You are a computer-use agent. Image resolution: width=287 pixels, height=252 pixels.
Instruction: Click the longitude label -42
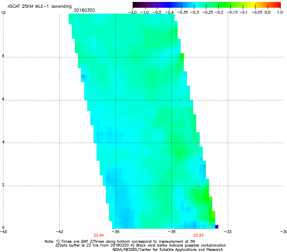click(59, 232)
